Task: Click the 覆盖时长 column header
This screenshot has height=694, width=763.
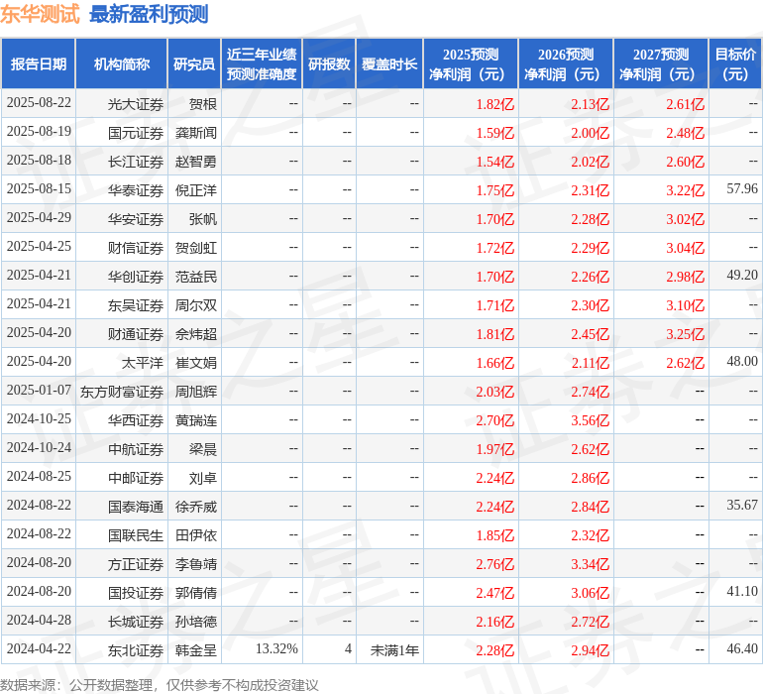Action: (389, 63)
